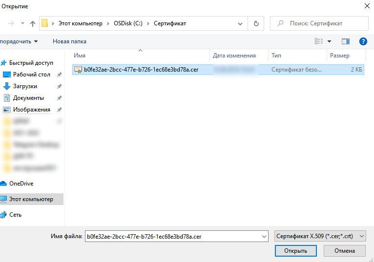The image size is (374, 262).
Task: Click the Refresh folder icon
Action: [x=256, y=23]
